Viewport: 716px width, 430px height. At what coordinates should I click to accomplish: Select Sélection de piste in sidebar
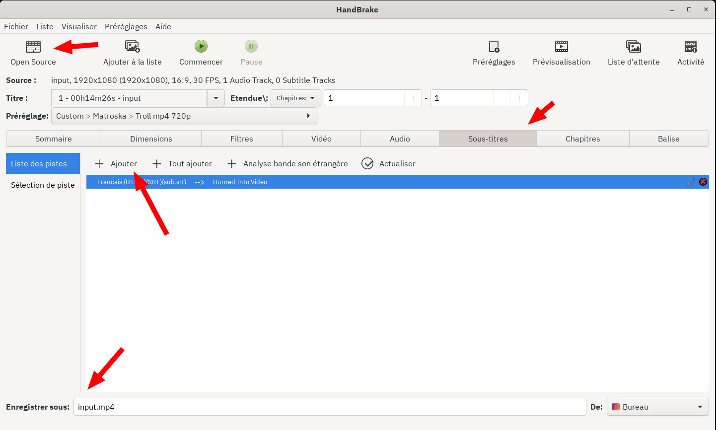[43, 185]
